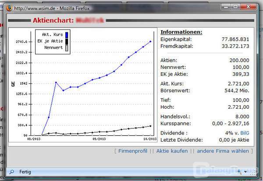Click the Eigenkapital value 77.865.831
This screenshot has height=181, width=263.
[x=235, y=39]
